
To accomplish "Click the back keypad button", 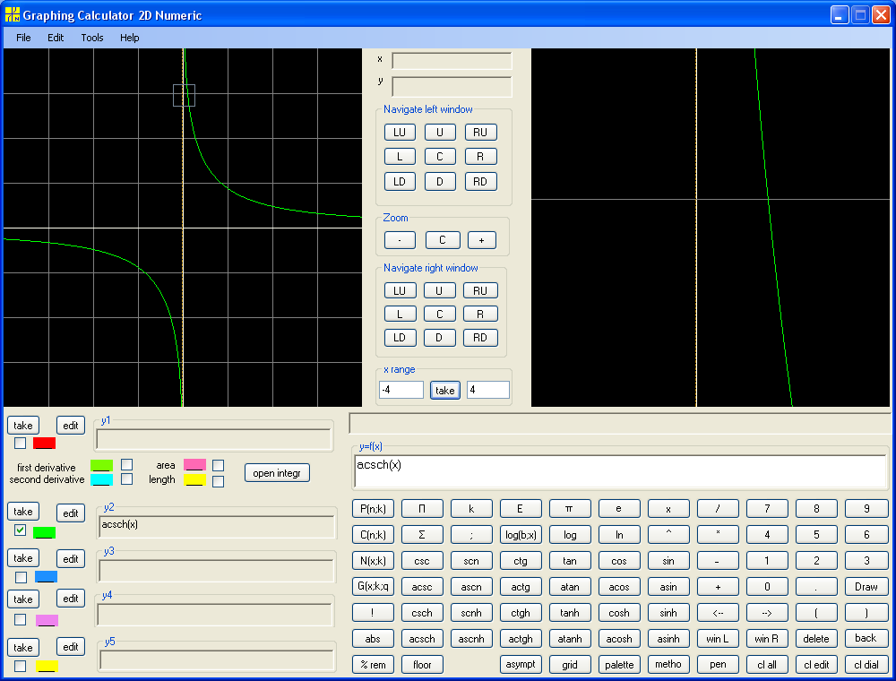I will tap(866, 638).
